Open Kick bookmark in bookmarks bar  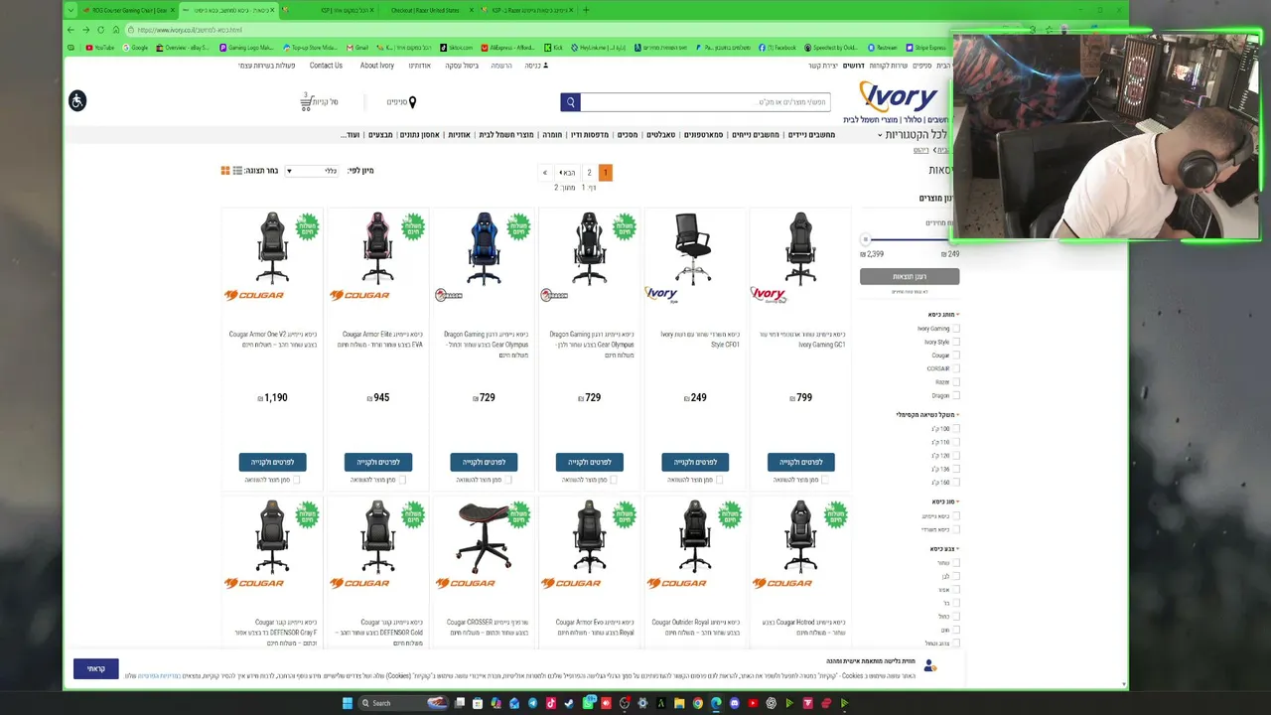pyautogui.click(x=555, y=47)
